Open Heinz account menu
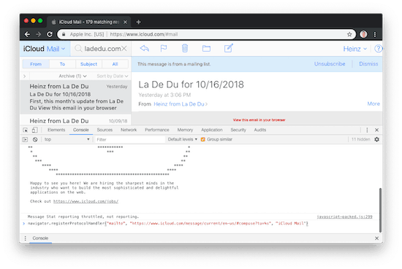The width and height of the screenshot is (402, 269). coord(354,49)
